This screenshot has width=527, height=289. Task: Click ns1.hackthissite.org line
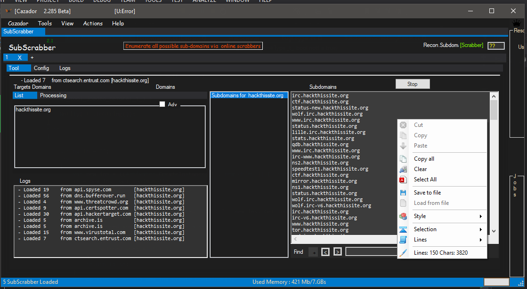coord(320,187)
